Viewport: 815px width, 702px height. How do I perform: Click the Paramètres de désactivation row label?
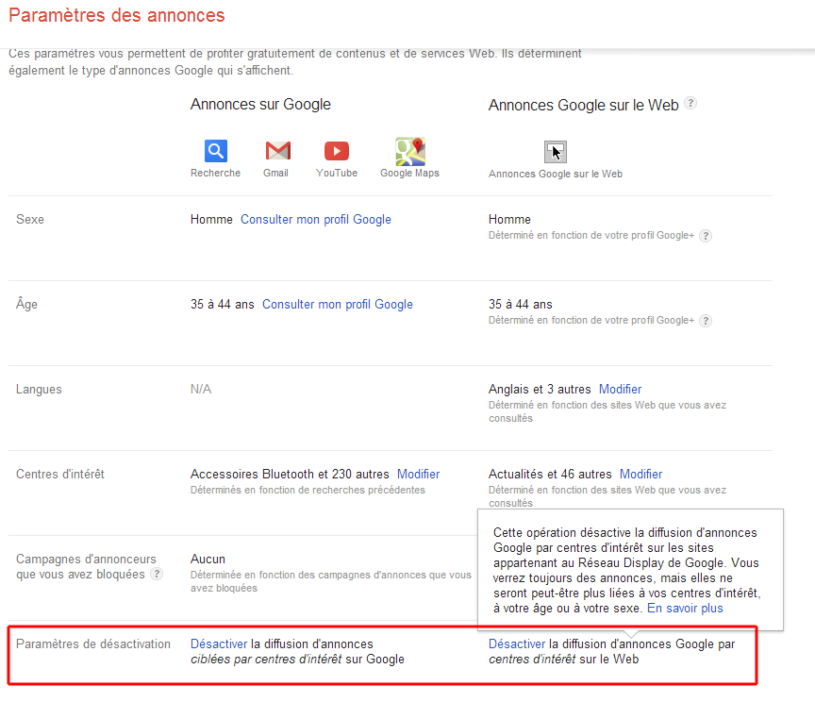93,643
